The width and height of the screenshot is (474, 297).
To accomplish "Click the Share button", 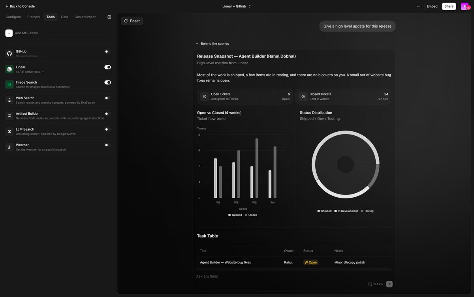I will [449, 6].
